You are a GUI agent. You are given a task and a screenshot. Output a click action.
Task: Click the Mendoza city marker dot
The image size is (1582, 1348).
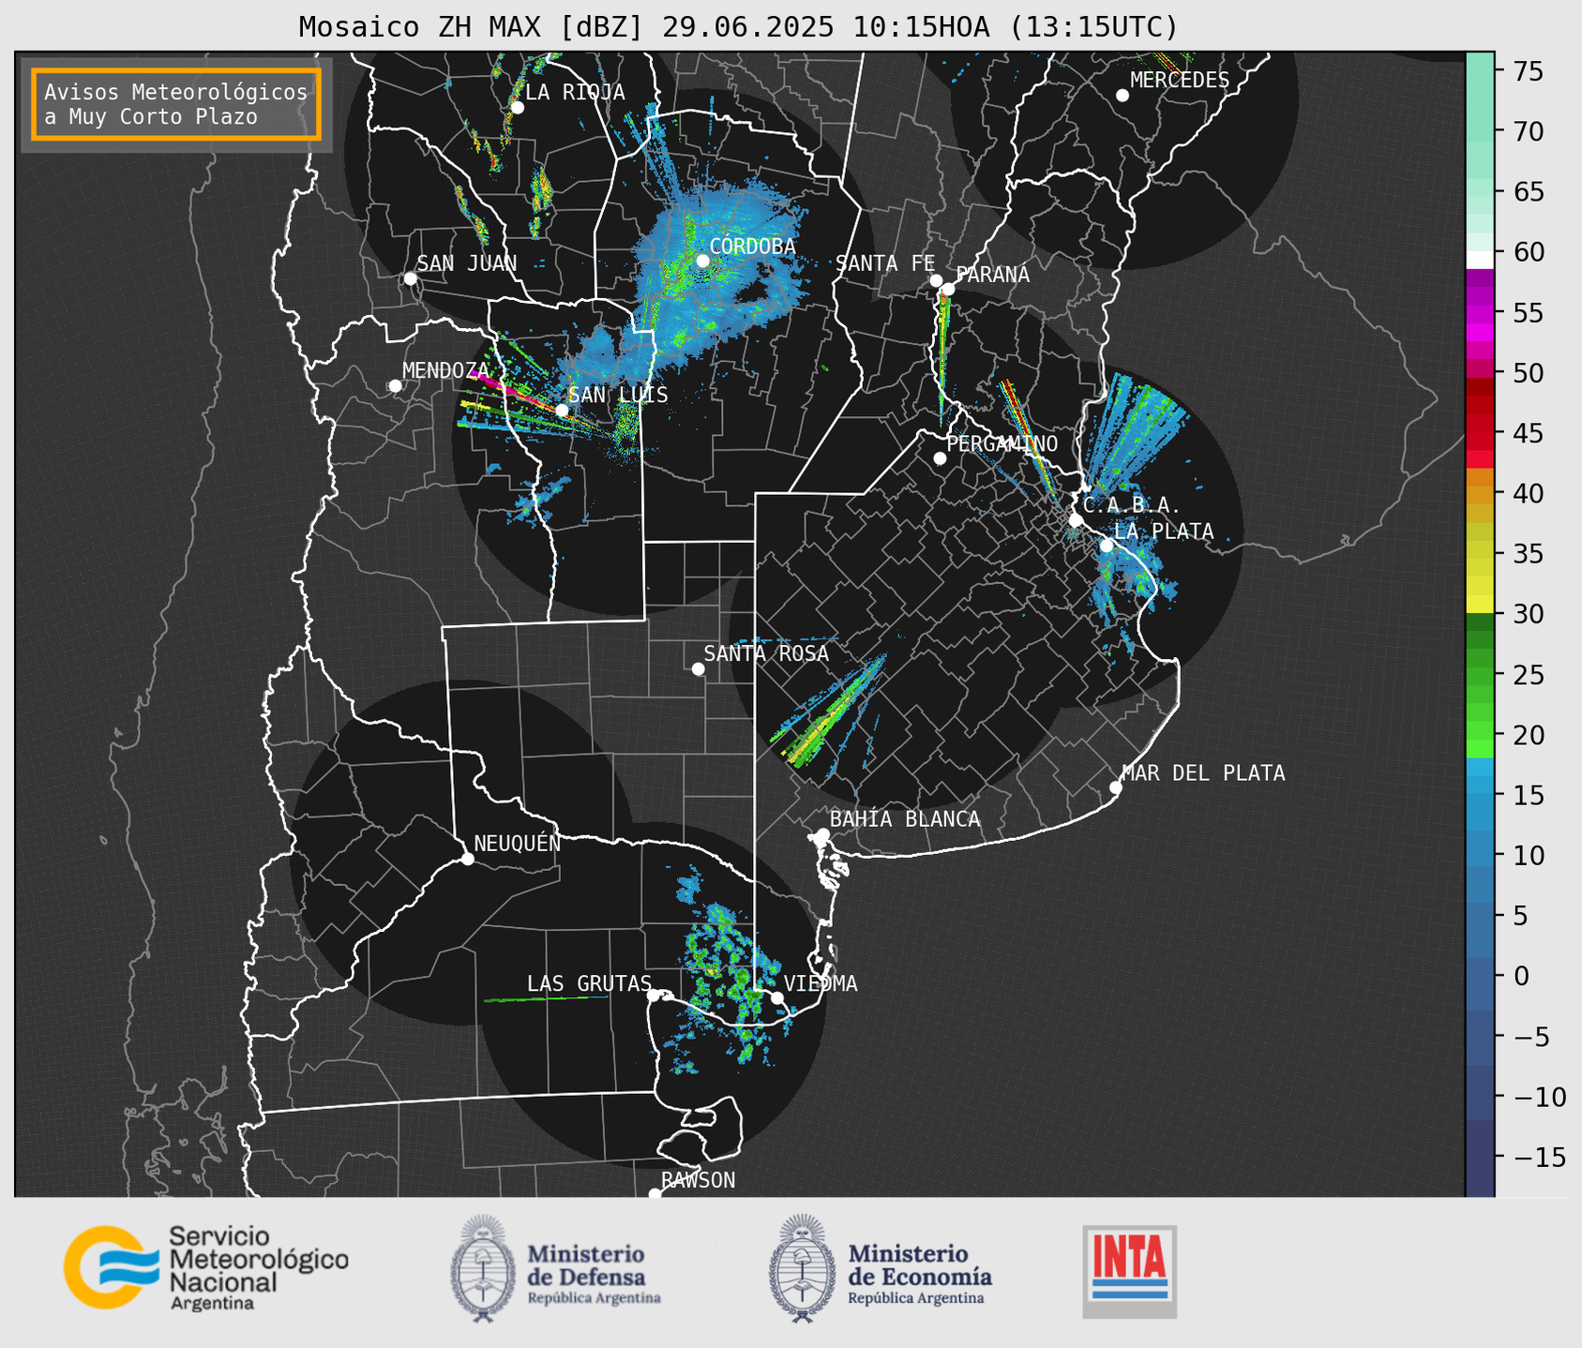pos(395,386)
